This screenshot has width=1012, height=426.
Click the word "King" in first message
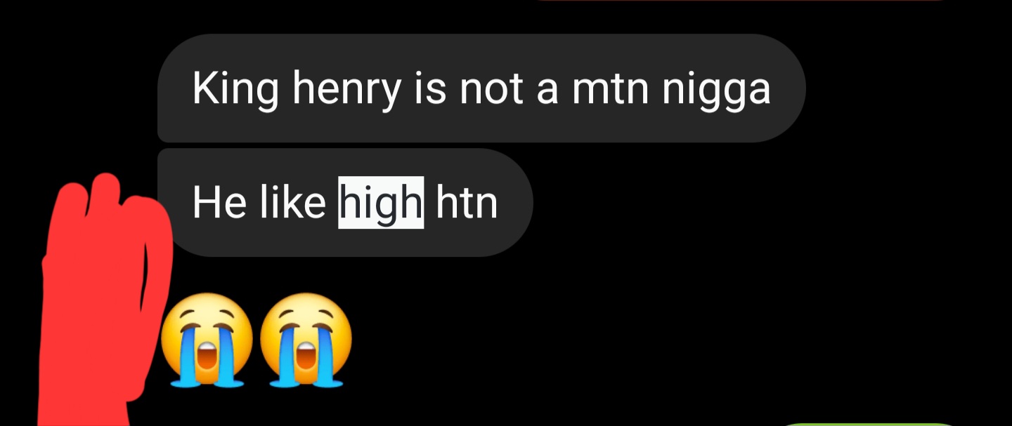pyautogui.click(x=235, y=90)
